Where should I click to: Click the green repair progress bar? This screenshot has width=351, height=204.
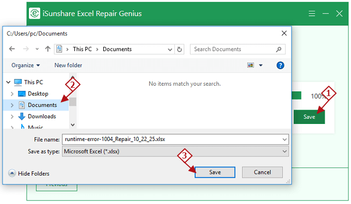tap(296, 96)
